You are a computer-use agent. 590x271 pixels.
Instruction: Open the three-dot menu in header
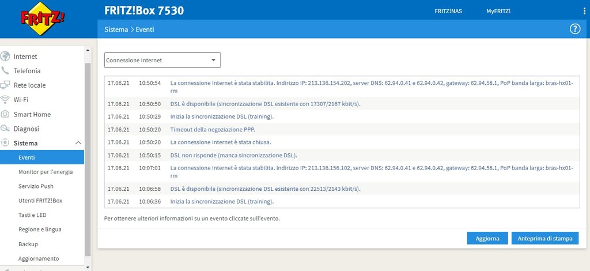pyautogui.click(x=584, y=12)
